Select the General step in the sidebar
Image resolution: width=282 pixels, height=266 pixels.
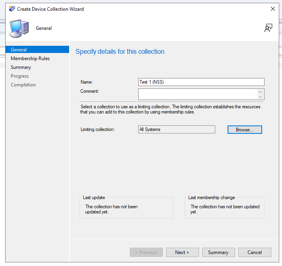pos(19,50)
